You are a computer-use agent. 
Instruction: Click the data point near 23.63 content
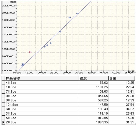[51, 43]
